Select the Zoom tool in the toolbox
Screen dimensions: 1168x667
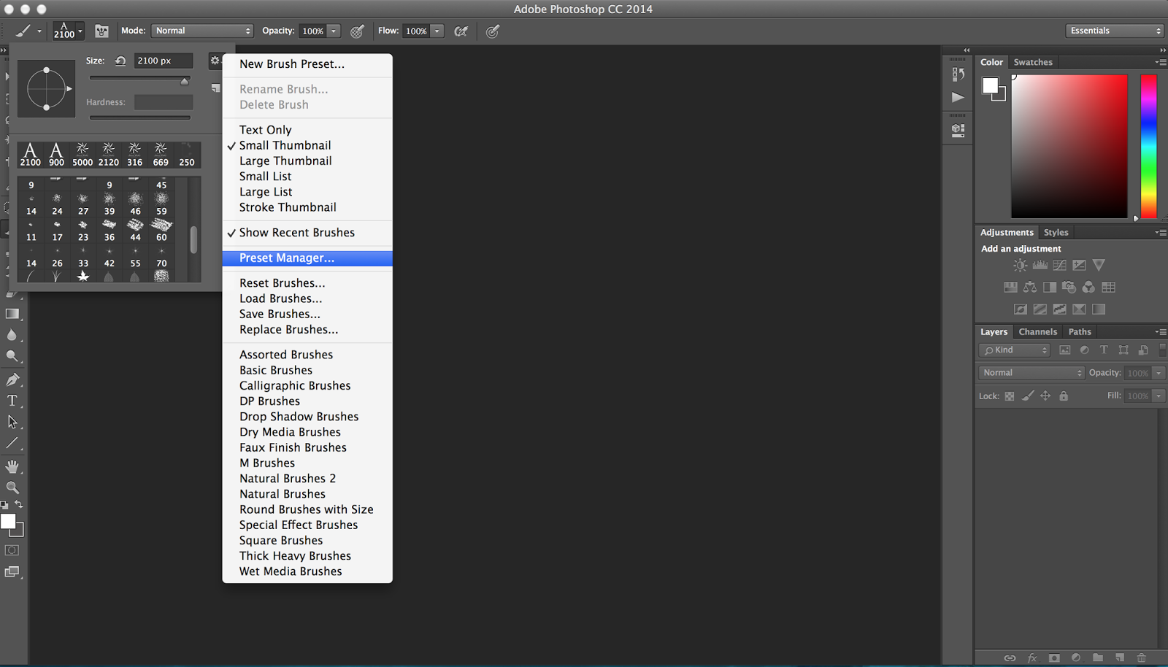click(12, 487)
